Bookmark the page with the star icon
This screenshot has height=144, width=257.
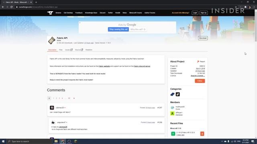tap(236, 7)
